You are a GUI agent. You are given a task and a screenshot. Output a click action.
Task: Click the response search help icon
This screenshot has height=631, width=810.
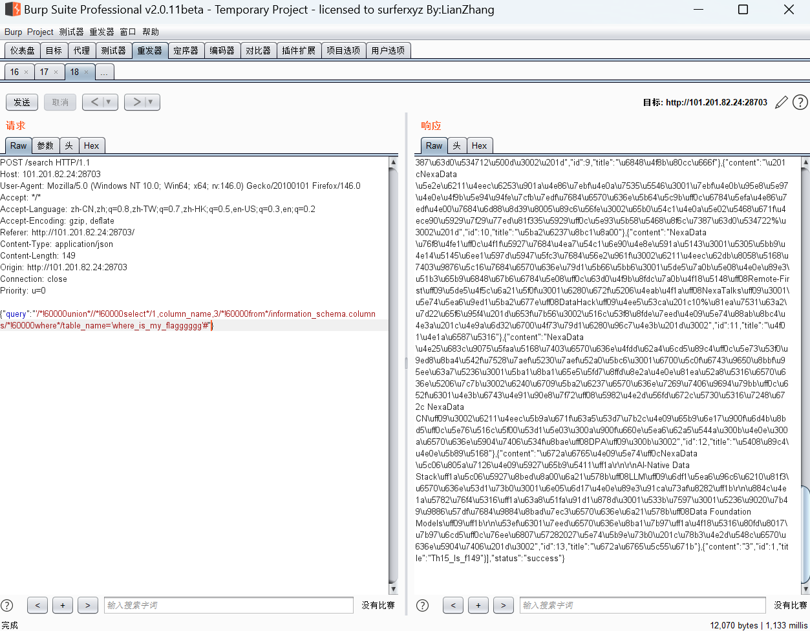[423, 605]
